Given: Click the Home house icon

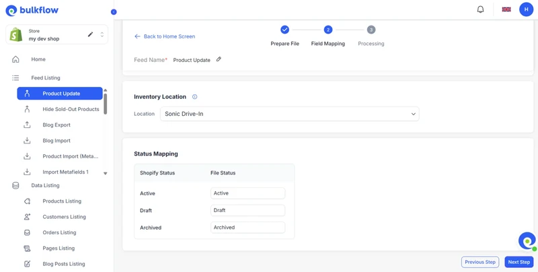Looking at the screenshot, I should 15,59.
